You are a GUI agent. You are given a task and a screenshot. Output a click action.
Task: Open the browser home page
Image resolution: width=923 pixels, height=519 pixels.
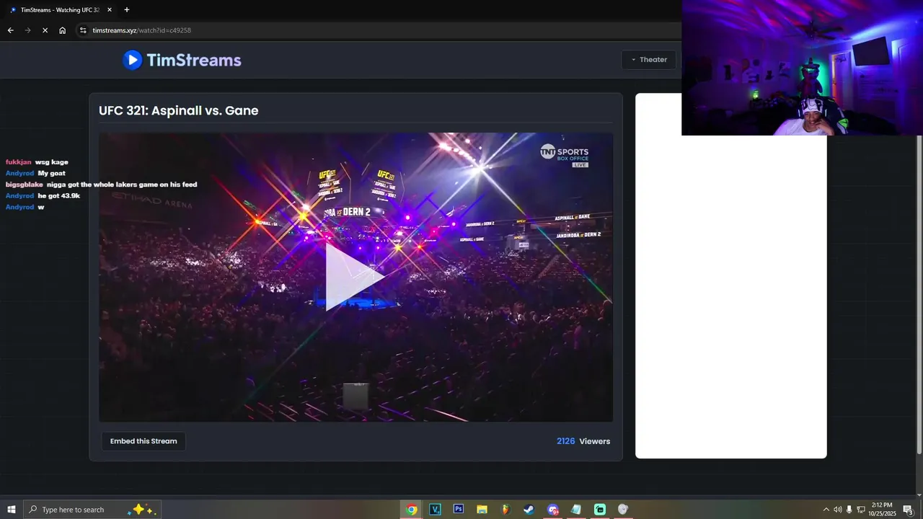(x=62, y=30)
